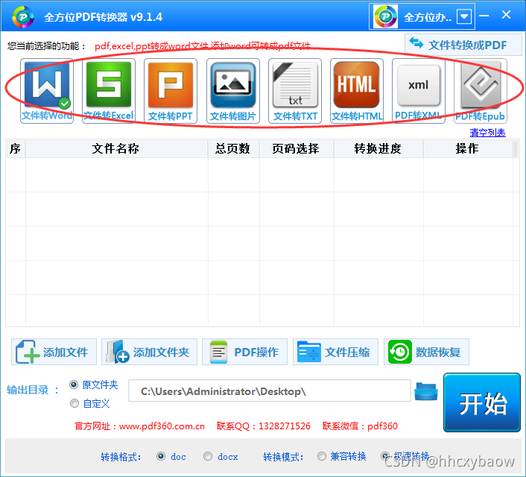Click the 添加文件 button

point(54,352)
